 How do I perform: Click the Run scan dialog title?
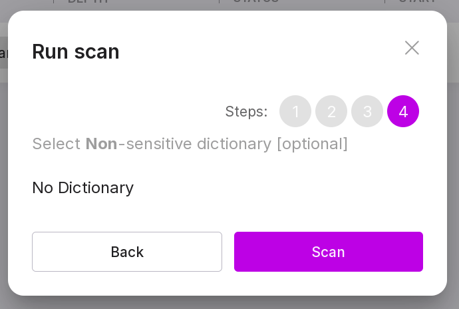click(76, 51)
